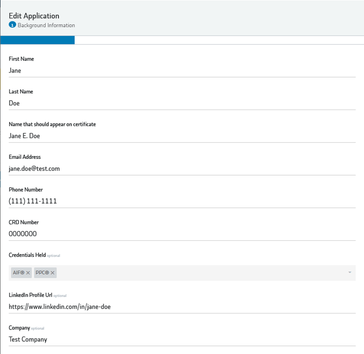Select the LinkedIn Profile Url field
This screenshot has height=354, width=364.
182,307
